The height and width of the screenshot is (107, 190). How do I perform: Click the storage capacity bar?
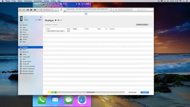pos(86,92)
